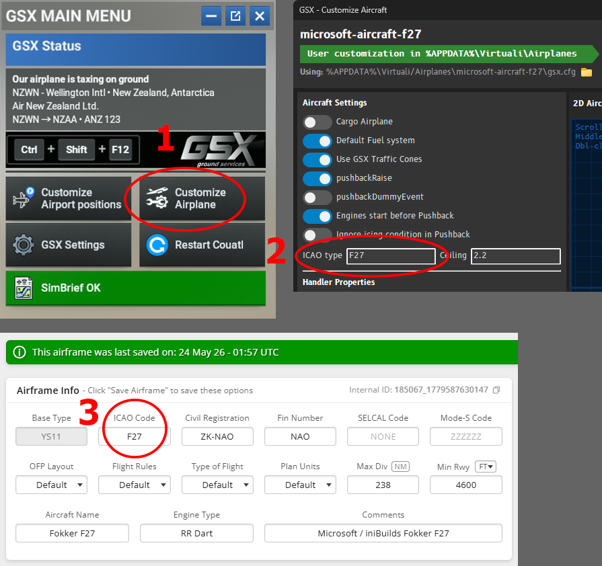Click the microsoft-aircraft-f27 title
602x566 pixels.
pos(361,34)
